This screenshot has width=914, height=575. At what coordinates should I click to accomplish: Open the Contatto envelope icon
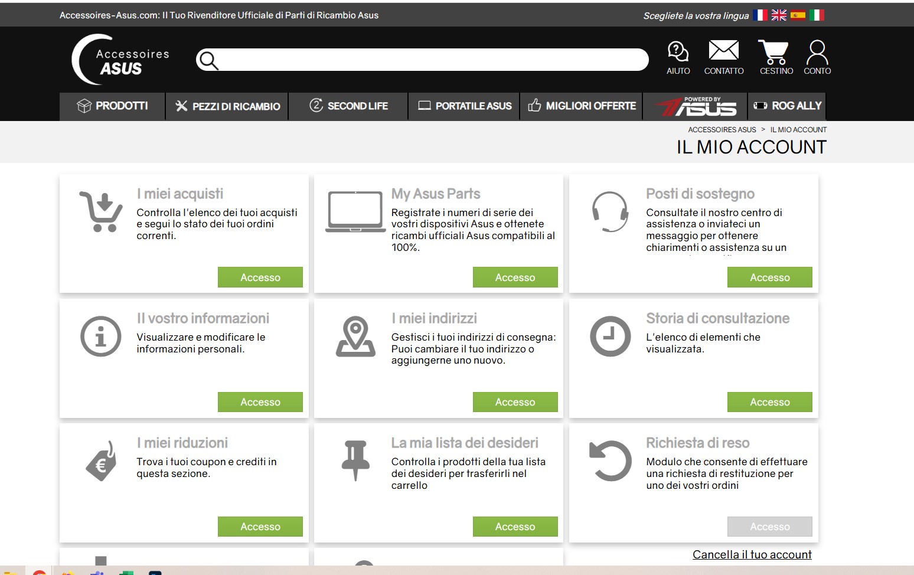[724, 58]
